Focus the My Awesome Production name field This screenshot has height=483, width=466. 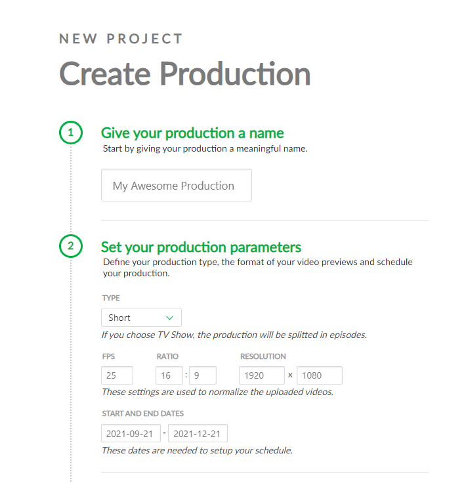pos(176,185)
